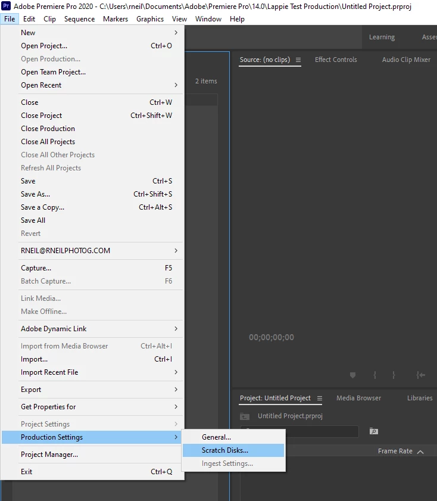Open the Help menu
437x501 pixels.
coord(237,19)
